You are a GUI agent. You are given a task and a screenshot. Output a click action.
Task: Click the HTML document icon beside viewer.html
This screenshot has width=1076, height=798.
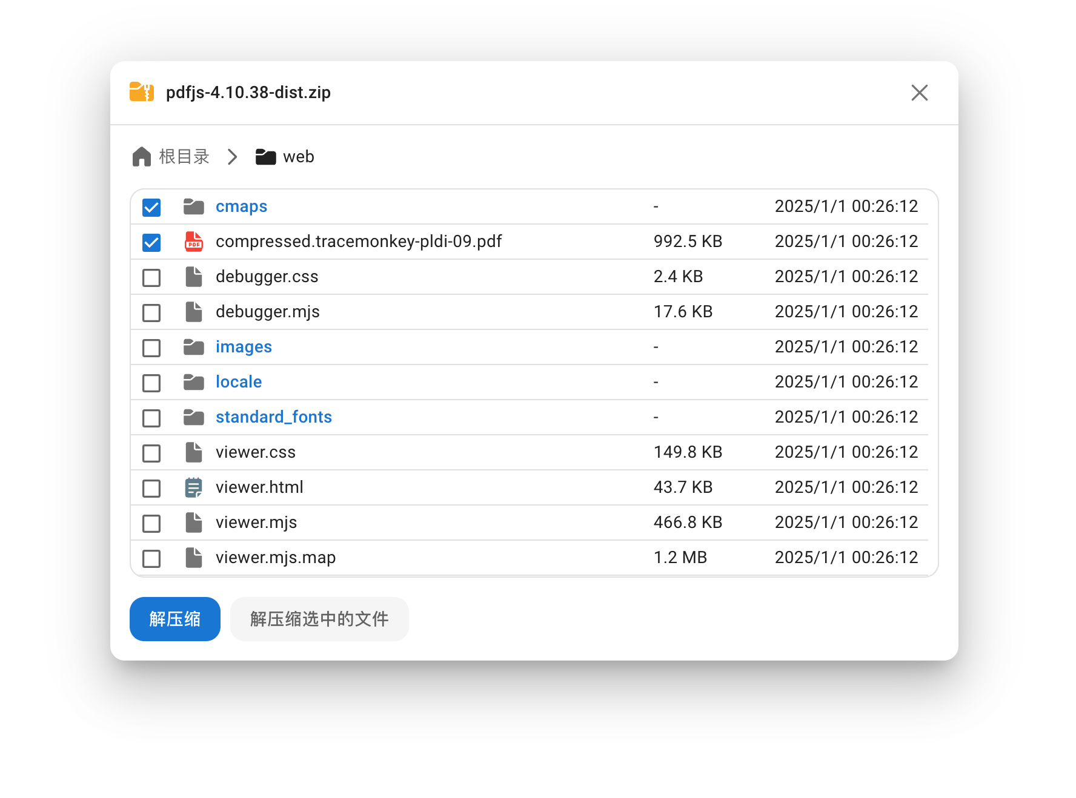(x=193, y=487)
